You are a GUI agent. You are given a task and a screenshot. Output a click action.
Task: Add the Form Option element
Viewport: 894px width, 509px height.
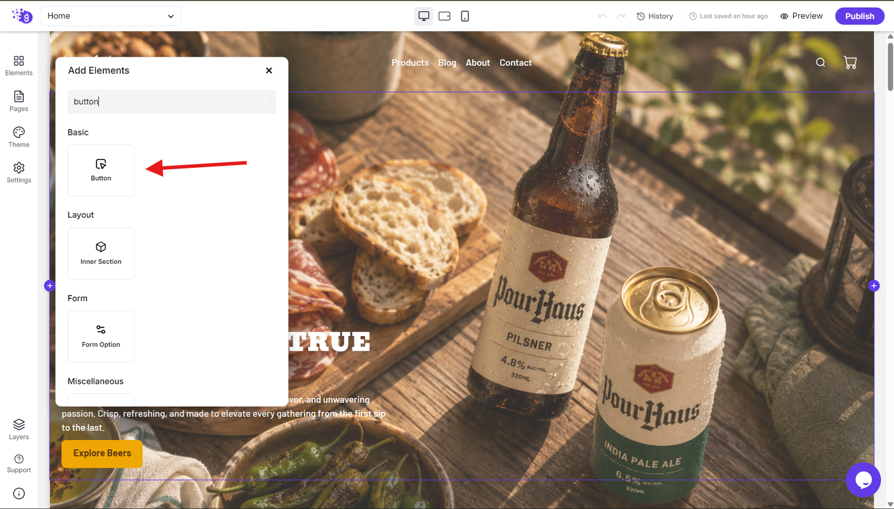click(101, 337)
